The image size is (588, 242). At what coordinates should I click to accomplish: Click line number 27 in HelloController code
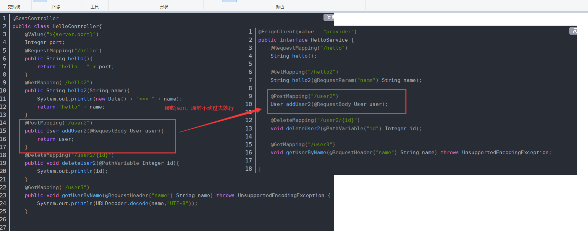point(3,228)
